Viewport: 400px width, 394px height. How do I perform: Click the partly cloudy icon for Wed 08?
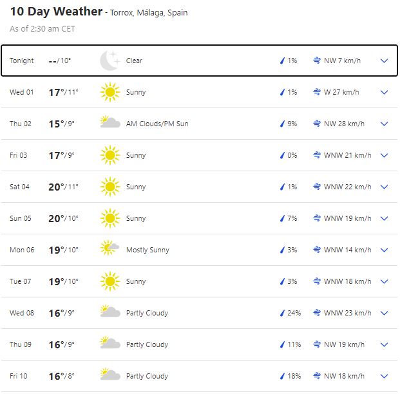tap(110, 313)
